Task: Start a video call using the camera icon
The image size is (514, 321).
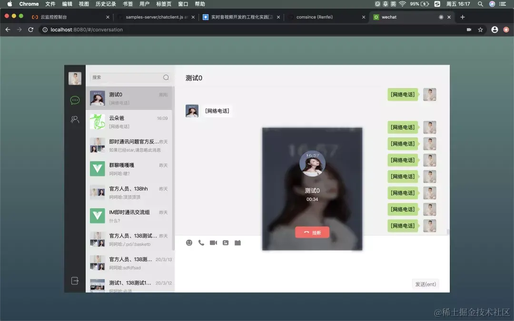Action: (x=213, y=243)
